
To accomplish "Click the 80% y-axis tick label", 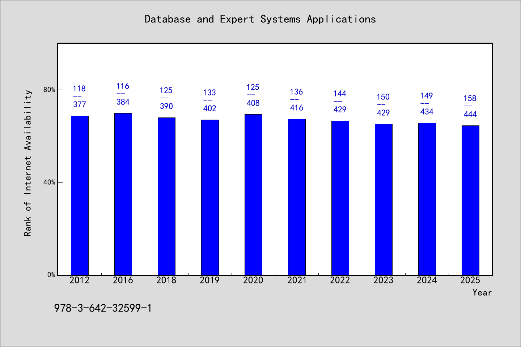I will tap(49, 90).
